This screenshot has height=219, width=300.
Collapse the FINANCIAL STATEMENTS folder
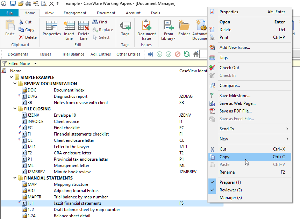click(x=15, y=178)
